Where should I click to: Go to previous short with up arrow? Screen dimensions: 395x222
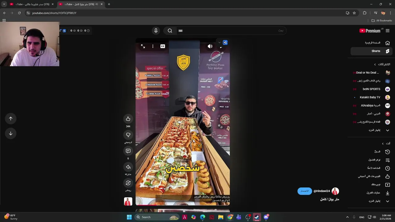pos(10,119)
